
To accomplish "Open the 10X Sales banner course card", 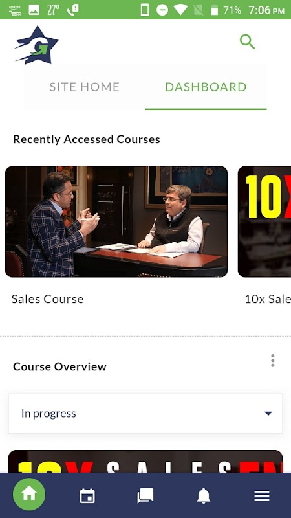I will 145,461.
